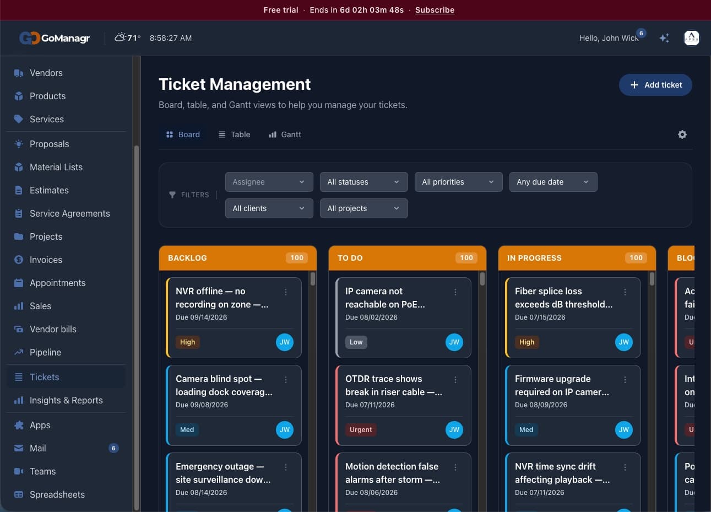Click the weather temperature widget
Viewport: 711px width, 512px height.
pos(128,38)
